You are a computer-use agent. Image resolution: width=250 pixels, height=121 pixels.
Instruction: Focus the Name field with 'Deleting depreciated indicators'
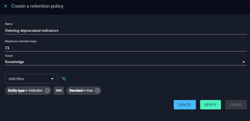(126, 31)
